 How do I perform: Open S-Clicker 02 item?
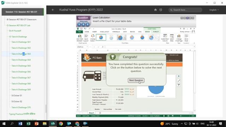[17, 101]
